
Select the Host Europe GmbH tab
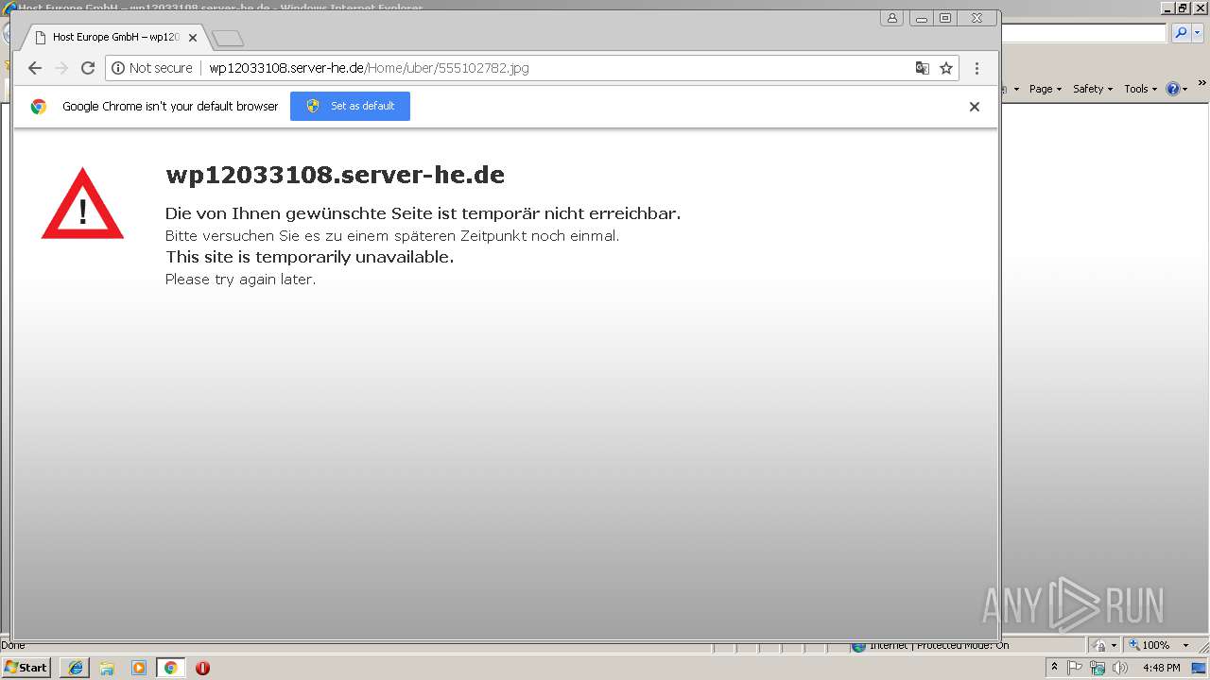[x=116, y=38]
